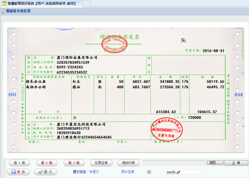This screenshot has height=178, width=249.
Task: Click the zszyfp.gif filename field
Action: coord(184,172)
